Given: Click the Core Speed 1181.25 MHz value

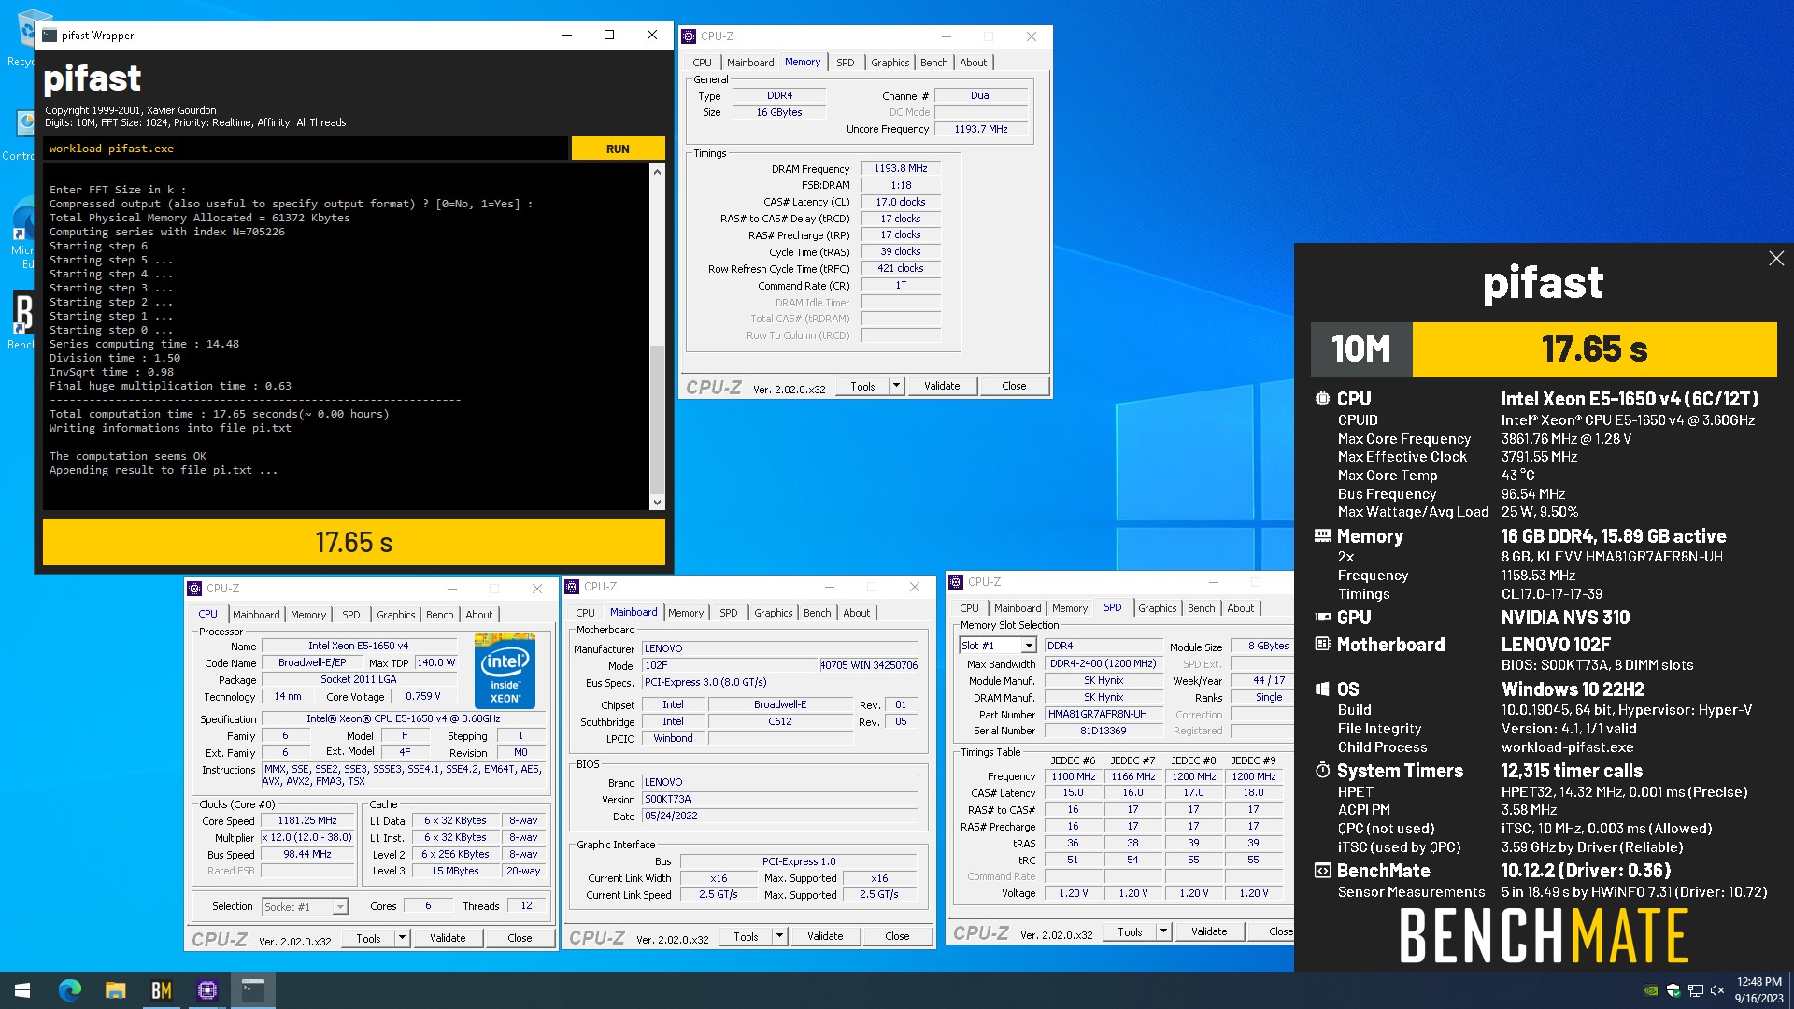Looking at the screenshot, I should coord(306,820).
